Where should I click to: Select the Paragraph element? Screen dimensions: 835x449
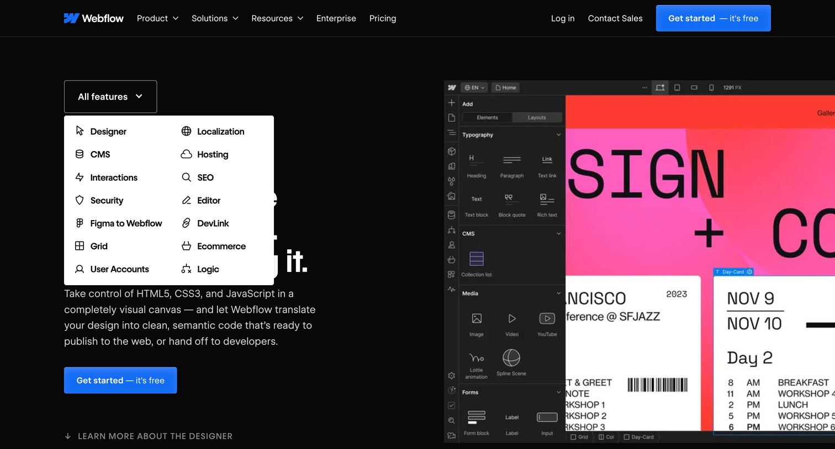click(x=512, y=165)
